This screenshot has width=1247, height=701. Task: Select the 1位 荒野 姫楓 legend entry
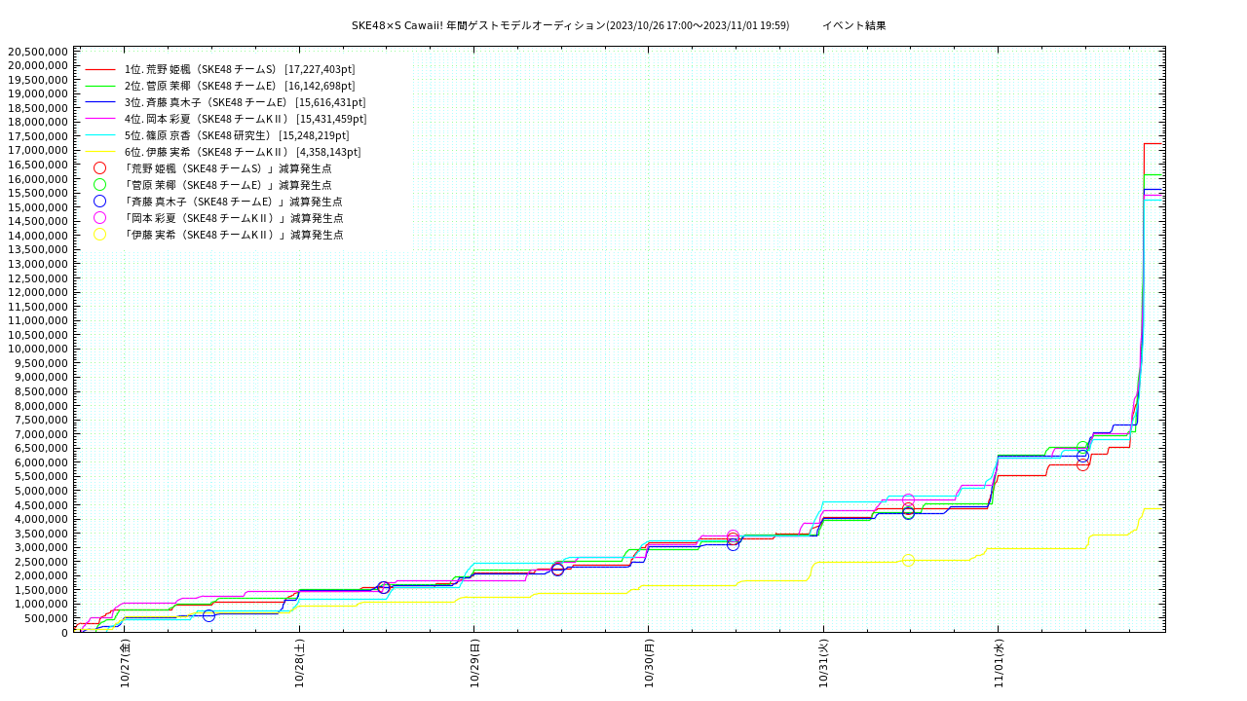coord(239,69)
